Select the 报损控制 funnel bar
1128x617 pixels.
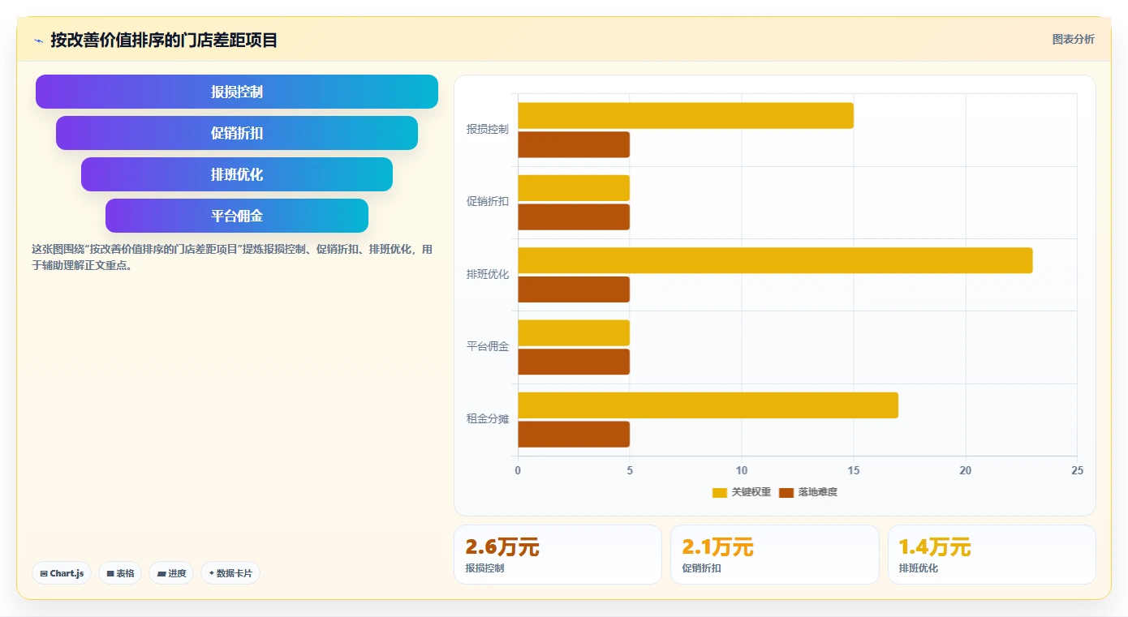pos(237,92)
